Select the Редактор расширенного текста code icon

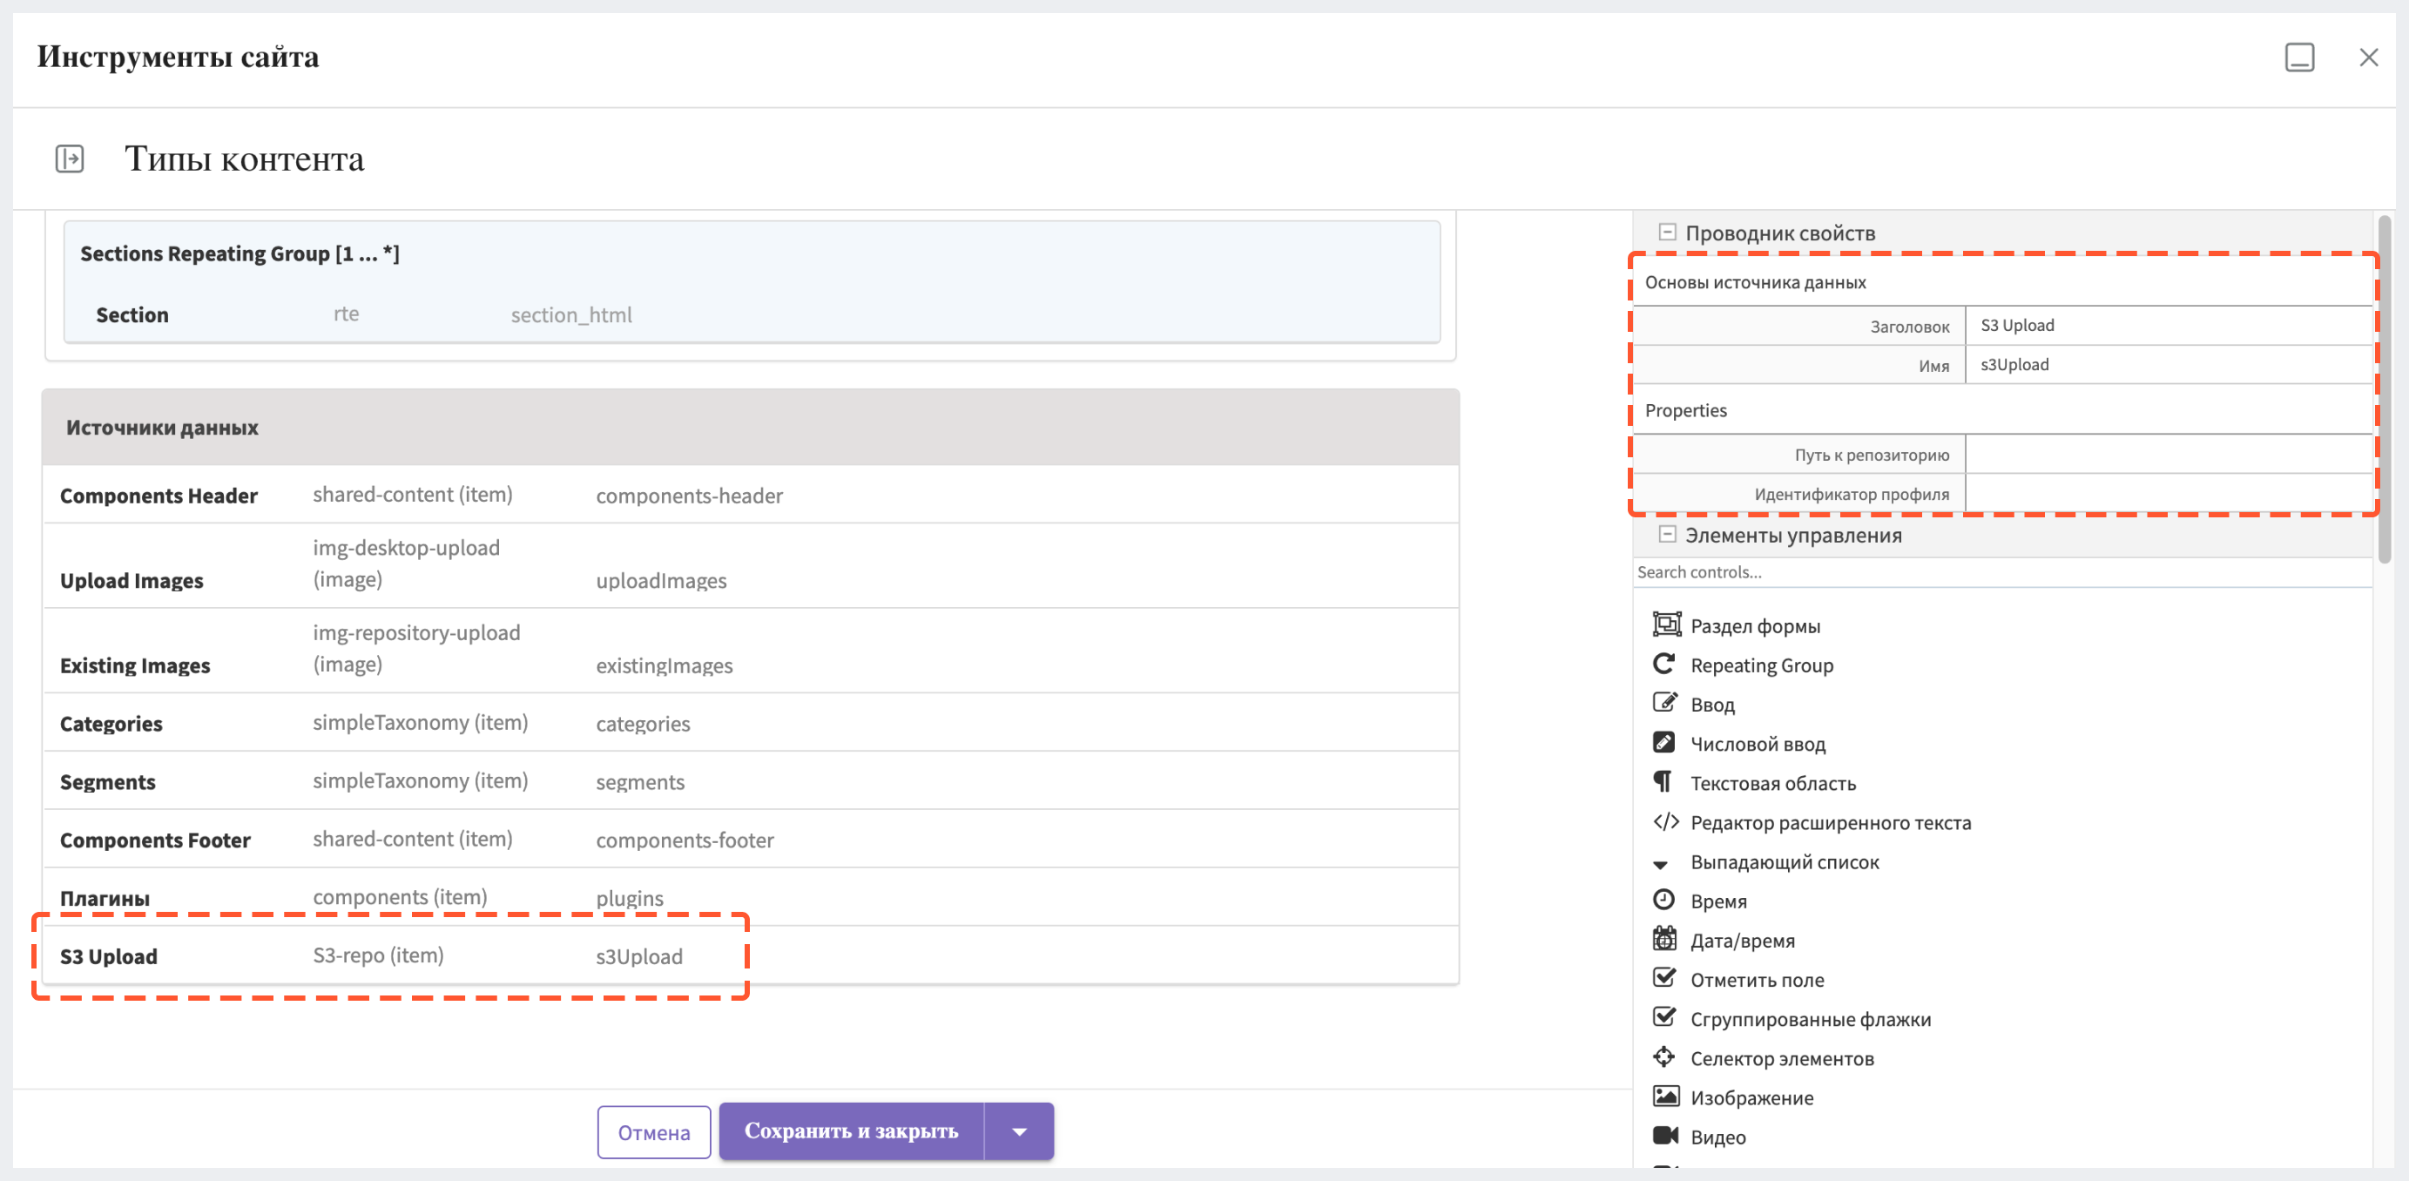click(x=1665, y=821)
